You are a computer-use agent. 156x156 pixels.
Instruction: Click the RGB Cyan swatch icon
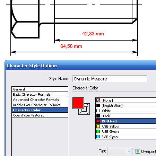coord(98,137)
